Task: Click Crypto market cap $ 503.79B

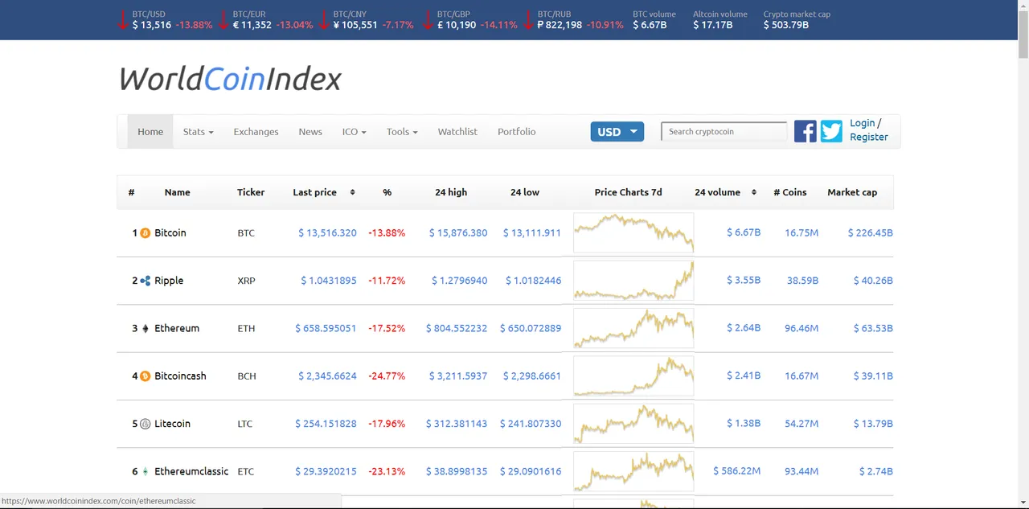Action: (786, 25)
